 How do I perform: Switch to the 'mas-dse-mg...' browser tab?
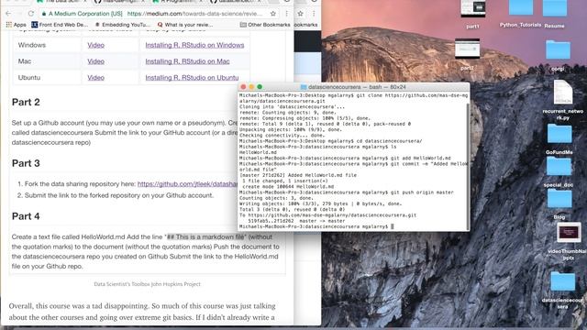click(x=119, y=2)
